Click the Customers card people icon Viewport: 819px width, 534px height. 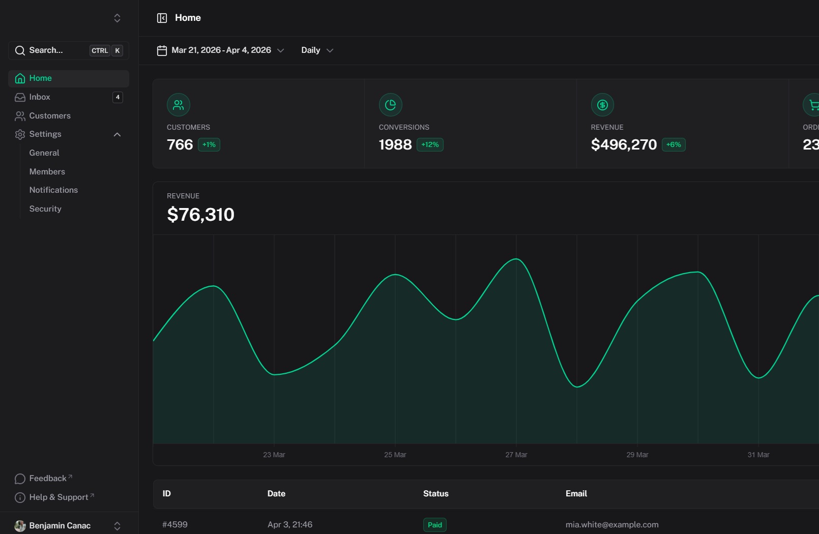[179, 105]
